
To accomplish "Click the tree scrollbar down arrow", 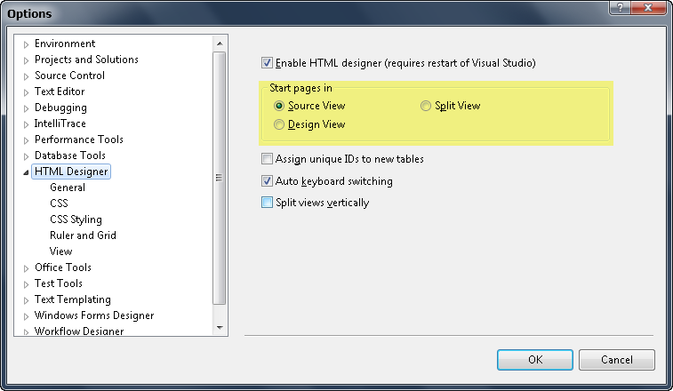I will (x=220, y=327).
